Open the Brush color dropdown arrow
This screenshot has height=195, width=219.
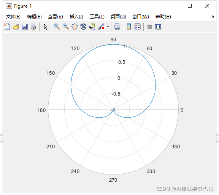(108, 27)
